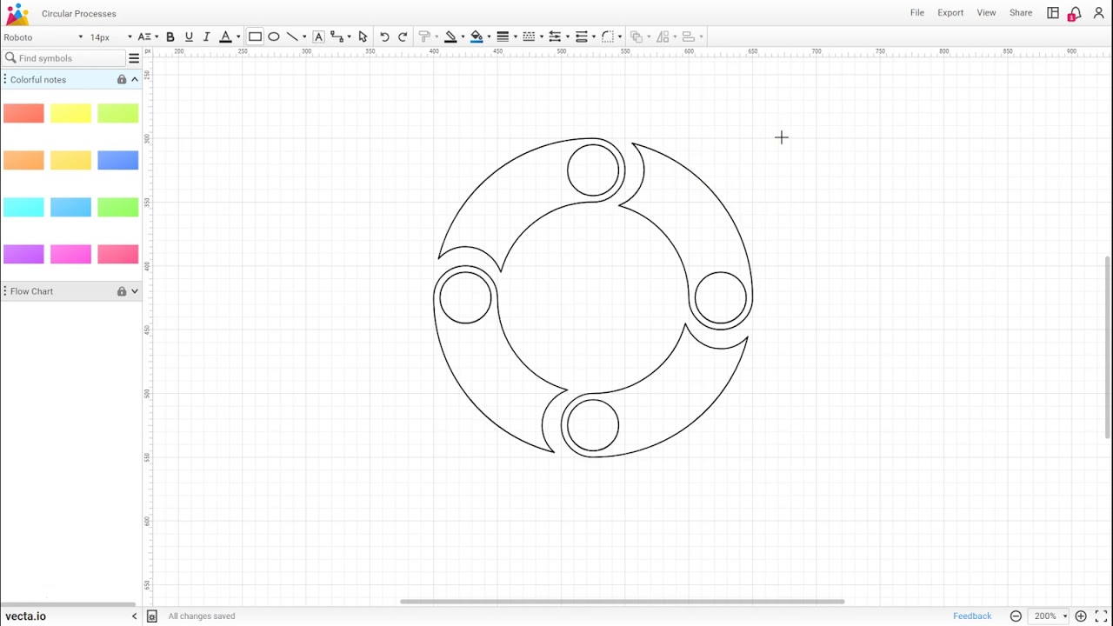This screenshot has height=626, width=1113.
Task: Toggle italic text formatting
Action: click(x=207, y=37)
